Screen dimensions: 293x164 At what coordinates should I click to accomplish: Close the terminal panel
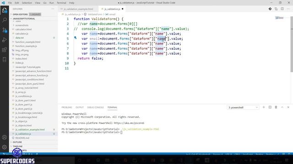pyautogui.click(x=288, y=108)
